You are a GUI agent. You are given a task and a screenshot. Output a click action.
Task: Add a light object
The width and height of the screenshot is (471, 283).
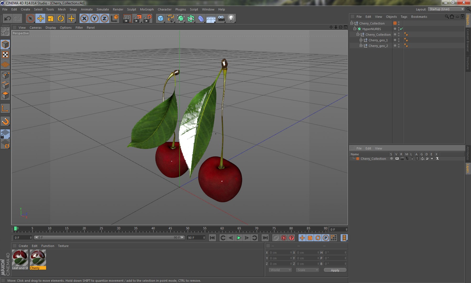pos(231,18)
